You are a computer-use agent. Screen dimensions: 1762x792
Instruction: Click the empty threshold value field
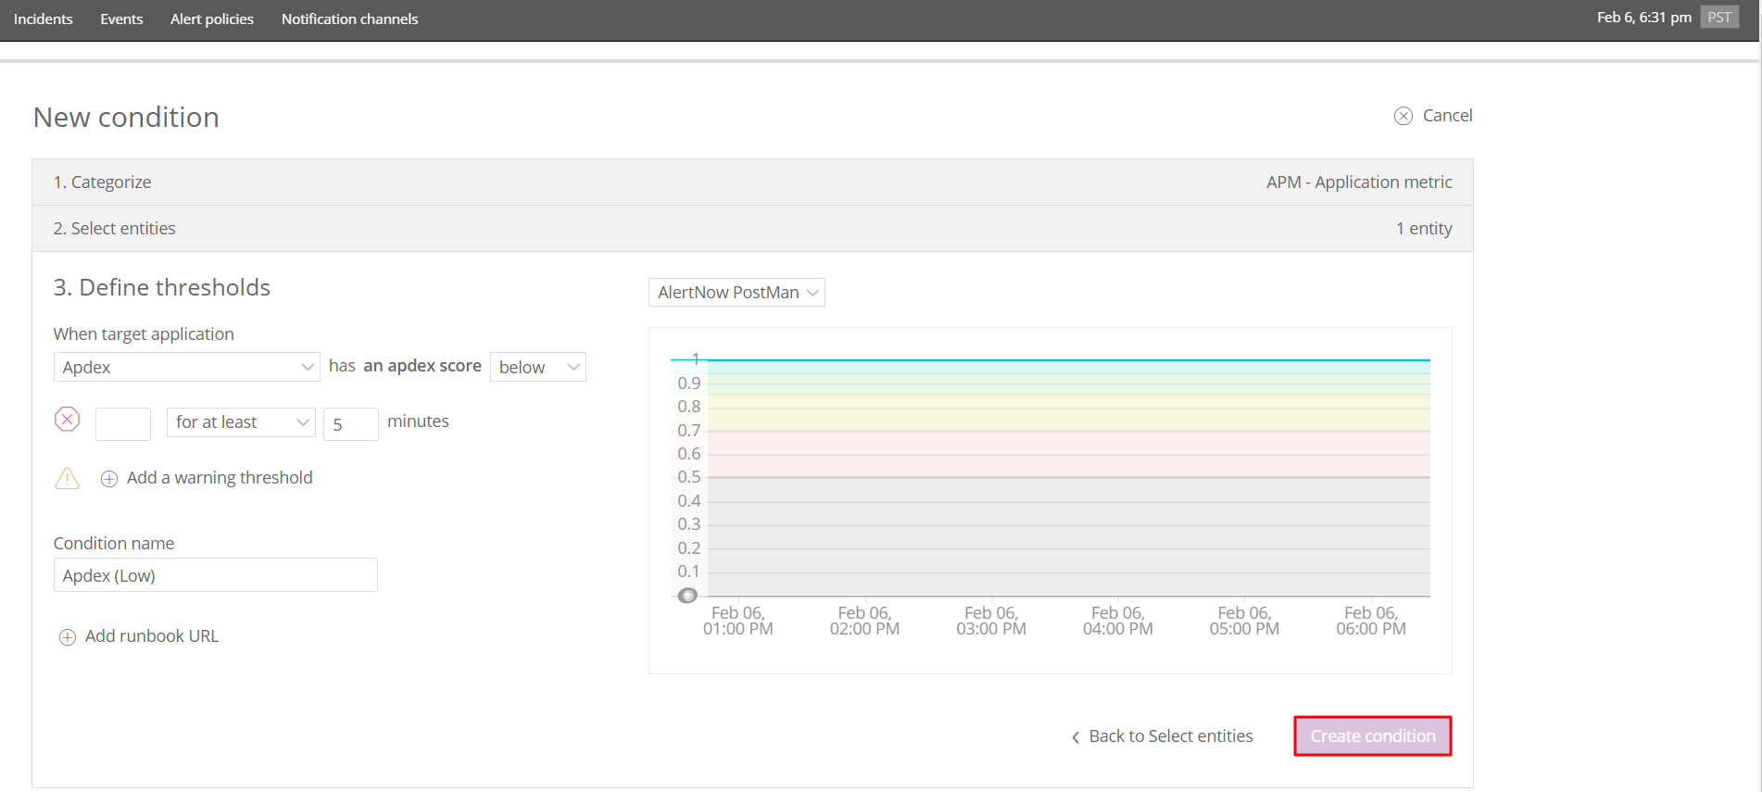[x=123, y=423]
